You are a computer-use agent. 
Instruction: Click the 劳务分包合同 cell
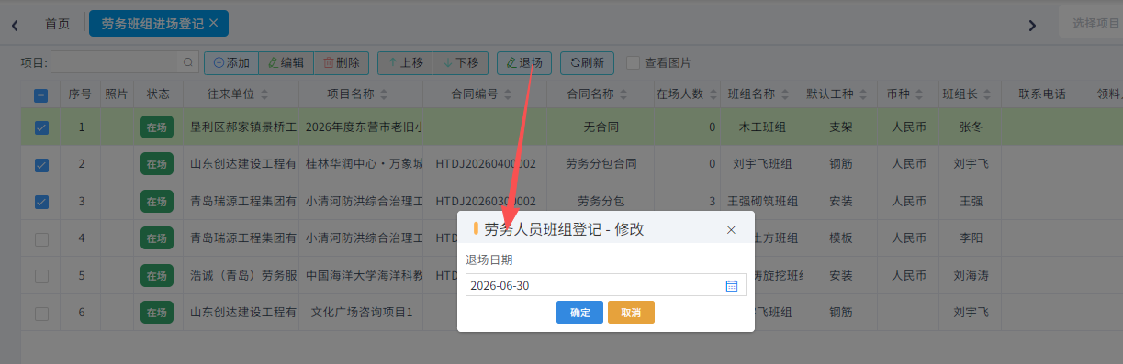coord(601,164)
